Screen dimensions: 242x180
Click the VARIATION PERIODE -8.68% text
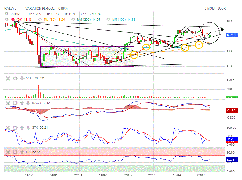[46, 8]
